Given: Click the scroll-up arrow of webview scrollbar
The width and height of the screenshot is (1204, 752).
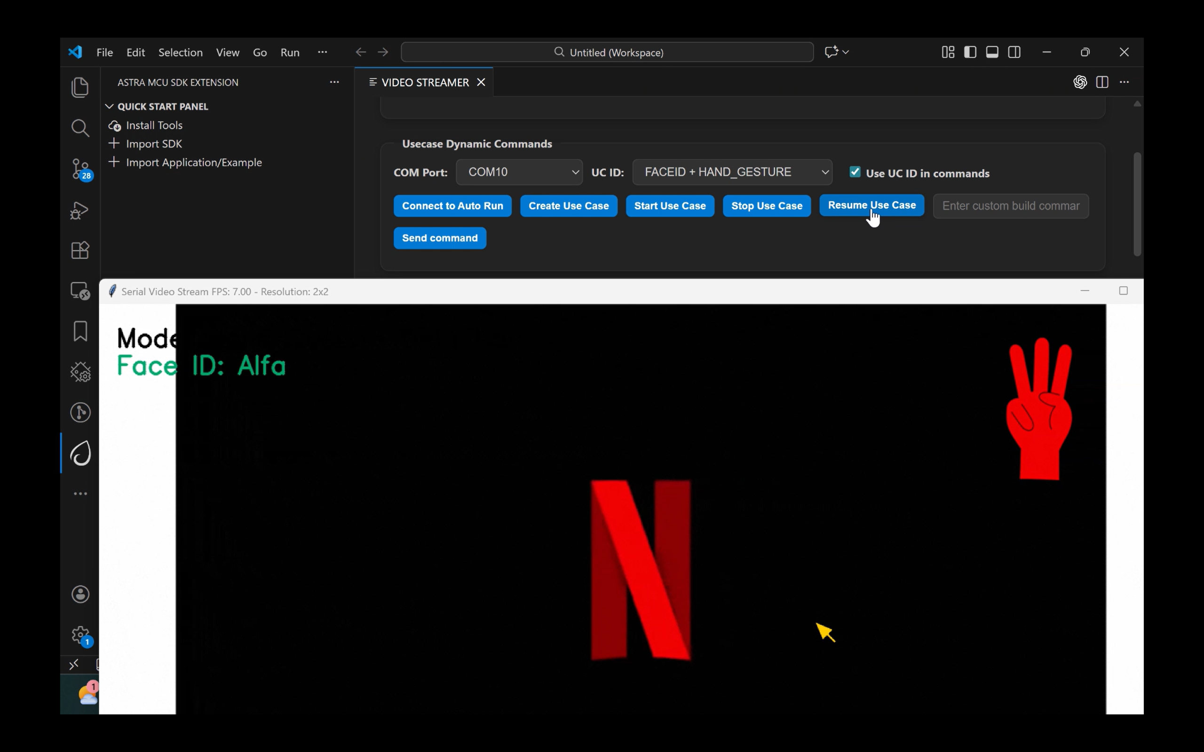Looking at the screenshot, I should tap(1137, 104).
